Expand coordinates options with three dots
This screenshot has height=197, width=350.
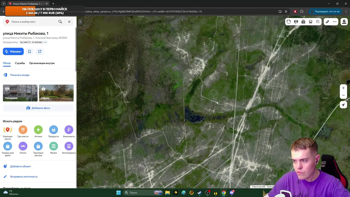[x=45, y=42]
